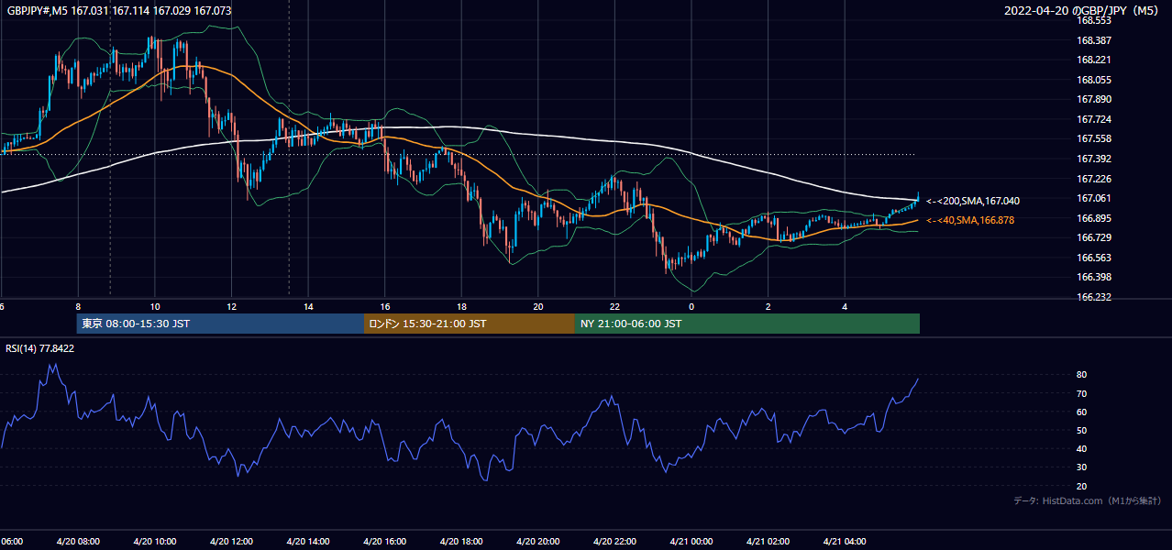
Task: Click RSI axis level 50
Action: (x=1082, y=430)
